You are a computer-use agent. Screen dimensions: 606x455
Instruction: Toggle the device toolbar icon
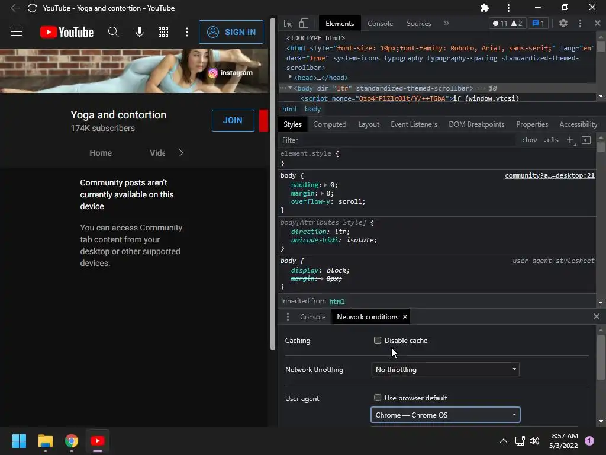[304, 24]
